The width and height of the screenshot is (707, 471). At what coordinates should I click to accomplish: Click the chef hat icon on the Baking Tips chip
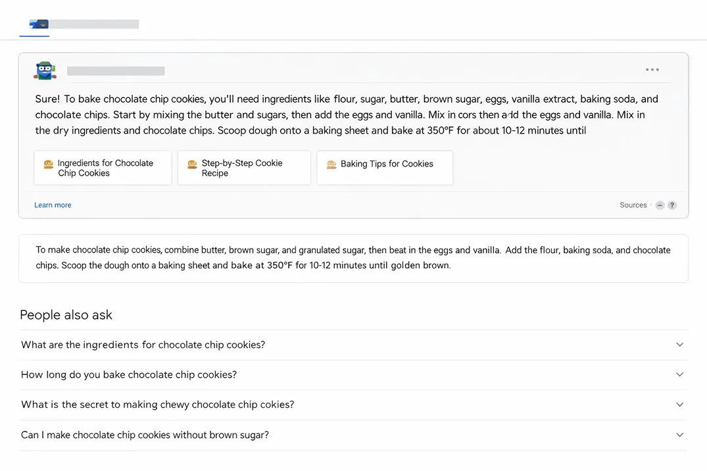point(331,163)
